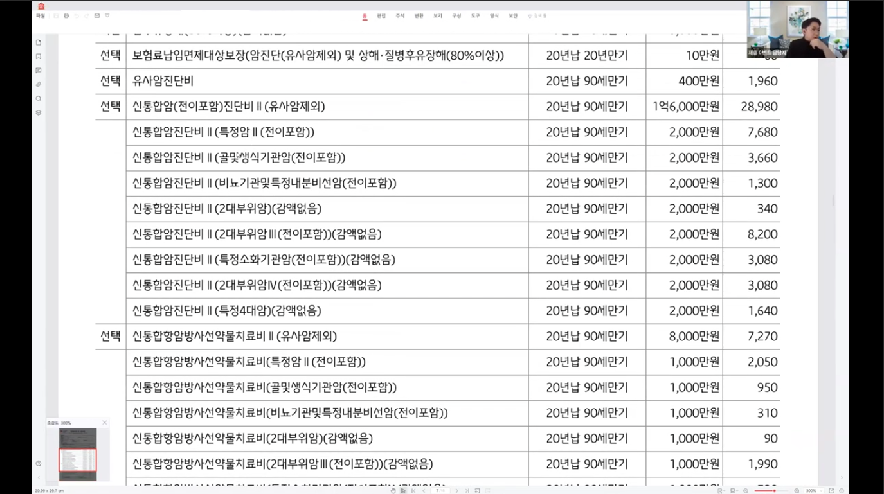The height and width of the screenshot is (494, 884).
Task: Close the overview zoom thumbnail panel
Action: 105,422
